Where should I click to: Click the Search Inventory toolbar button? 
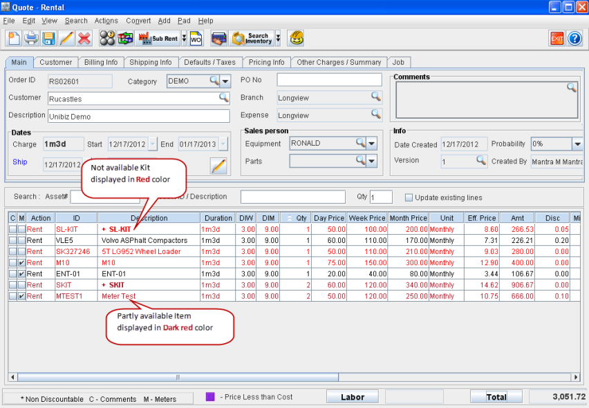click(x=252, y=38)
